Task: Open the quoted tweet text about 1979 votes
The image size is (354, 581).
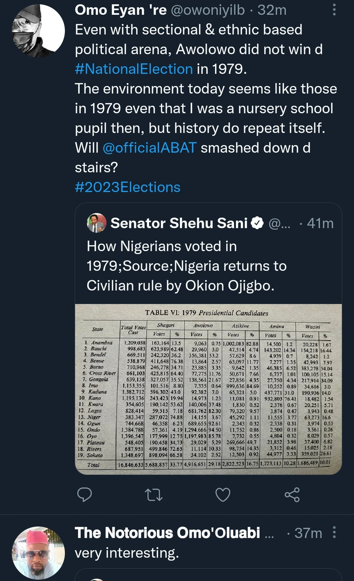Action: (187, 266)
